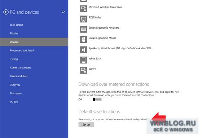Click the Sculpt Ergonomic Mouse label
The image size is (202, 138).
click(102, 38)
